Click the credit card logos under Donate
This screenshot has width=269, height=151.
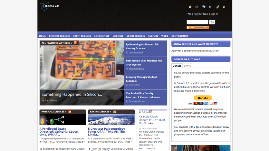coord(203,103)
